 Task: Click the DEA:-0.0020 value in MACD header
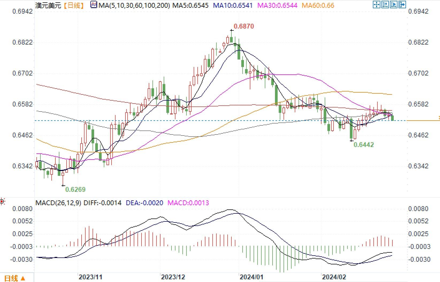[144, 203]
